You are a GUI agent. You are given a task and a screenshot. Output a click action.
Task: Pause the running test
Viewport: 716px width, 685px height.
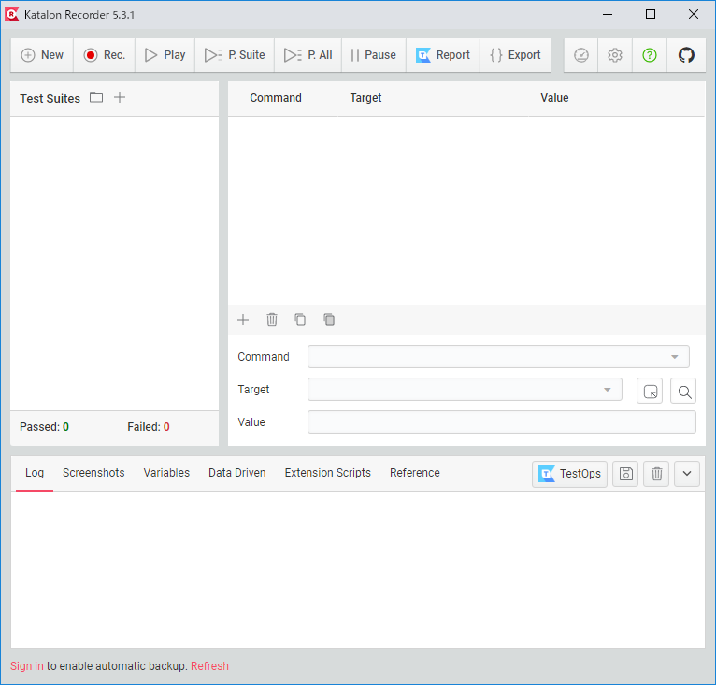point(374,55)
